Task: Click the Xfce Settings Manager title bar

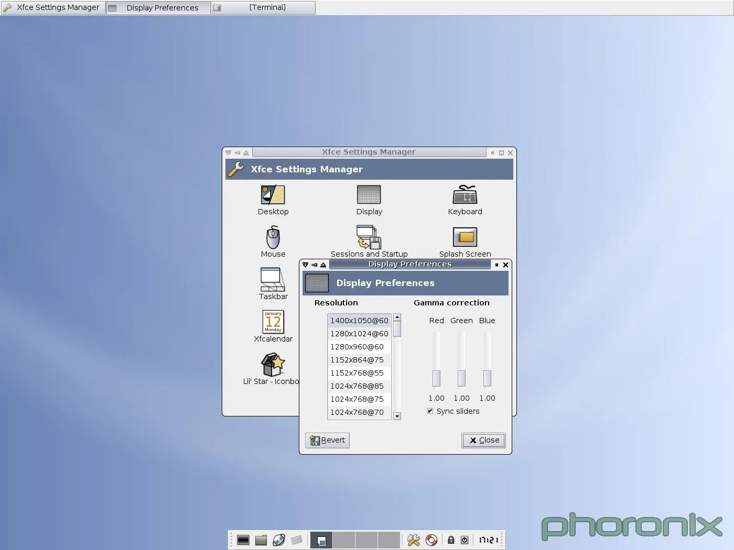Action: 369,152
